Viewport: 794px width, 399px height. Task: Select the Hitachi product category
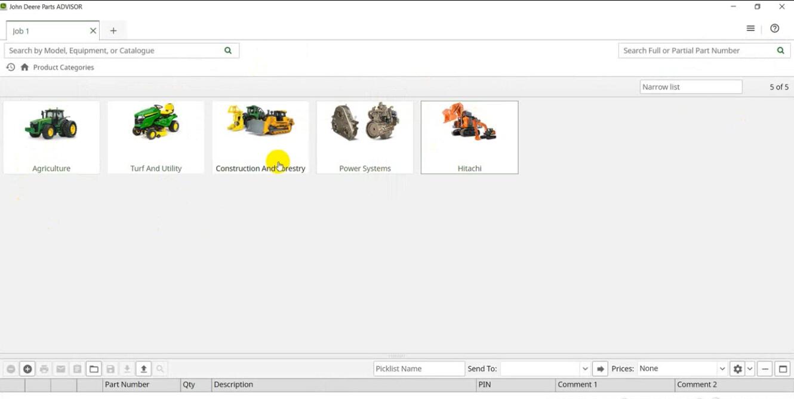469,137
